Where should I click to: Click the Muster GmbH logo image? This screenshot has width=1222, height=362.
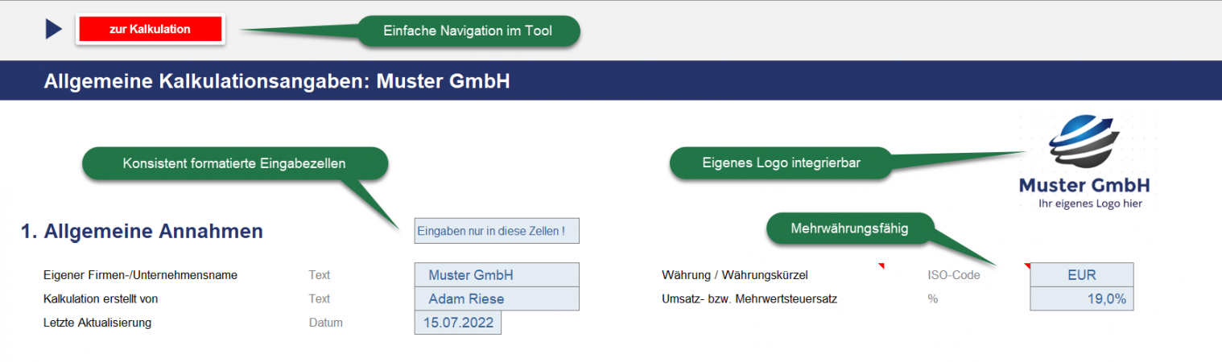pos(1084,162)
